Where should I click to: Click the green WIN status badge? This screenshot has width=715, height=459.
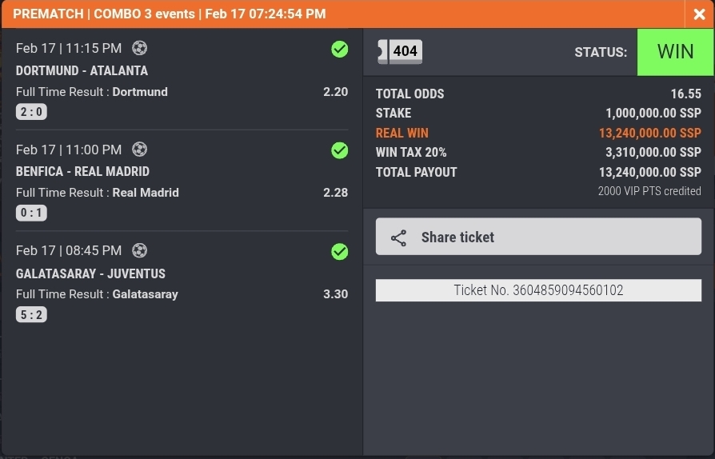pyautogui.click(x=675, y=52)
